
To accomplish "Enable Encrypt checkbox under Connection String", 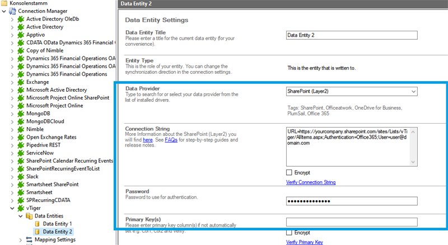I will [x=289, y=173].
